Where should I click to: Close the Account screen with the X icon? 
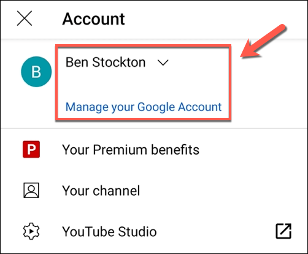point(25,18)
